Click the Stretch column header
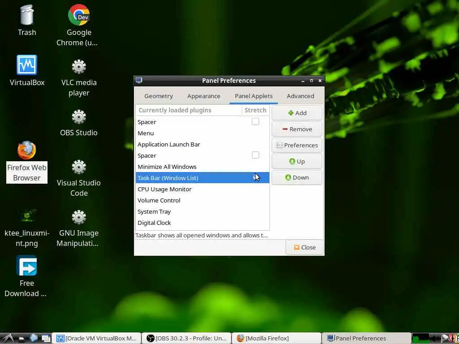This screenshot has width=459, height=344. point(255,110)
